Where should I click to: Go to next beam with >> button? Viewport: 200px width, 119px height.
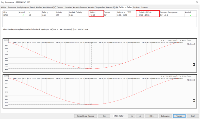[x=140, y=116]
